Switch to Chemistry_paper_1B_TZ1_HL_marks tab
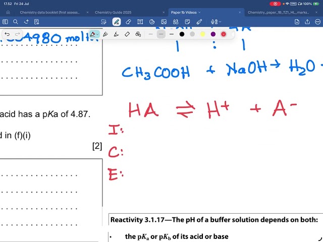Viewport: 323px width, 242px height. [x=278, y=12]
